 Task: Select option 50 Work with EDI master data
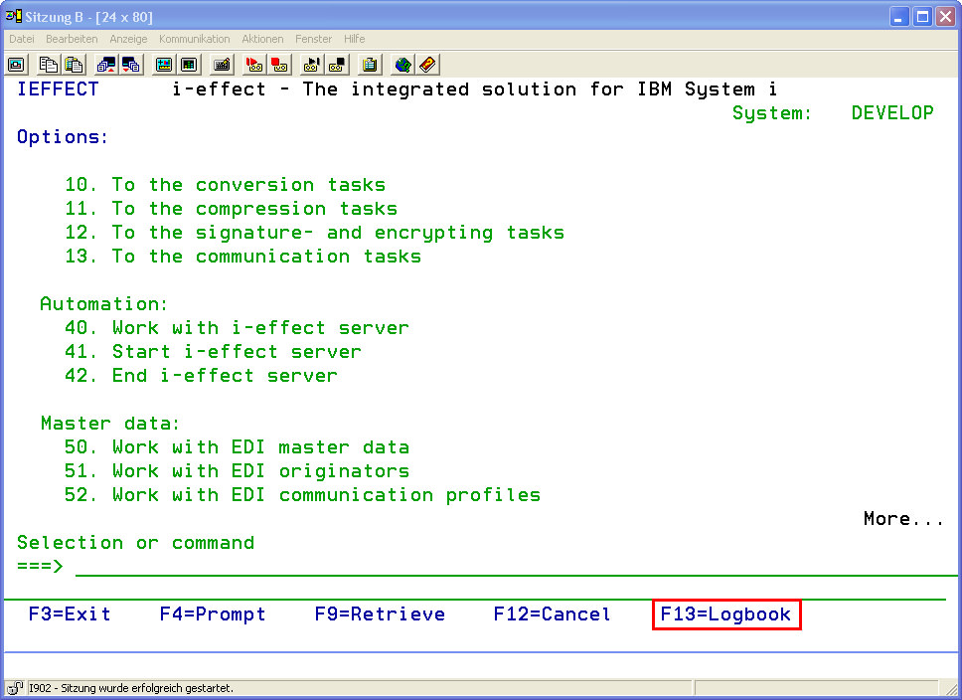[x=237, y=447]
